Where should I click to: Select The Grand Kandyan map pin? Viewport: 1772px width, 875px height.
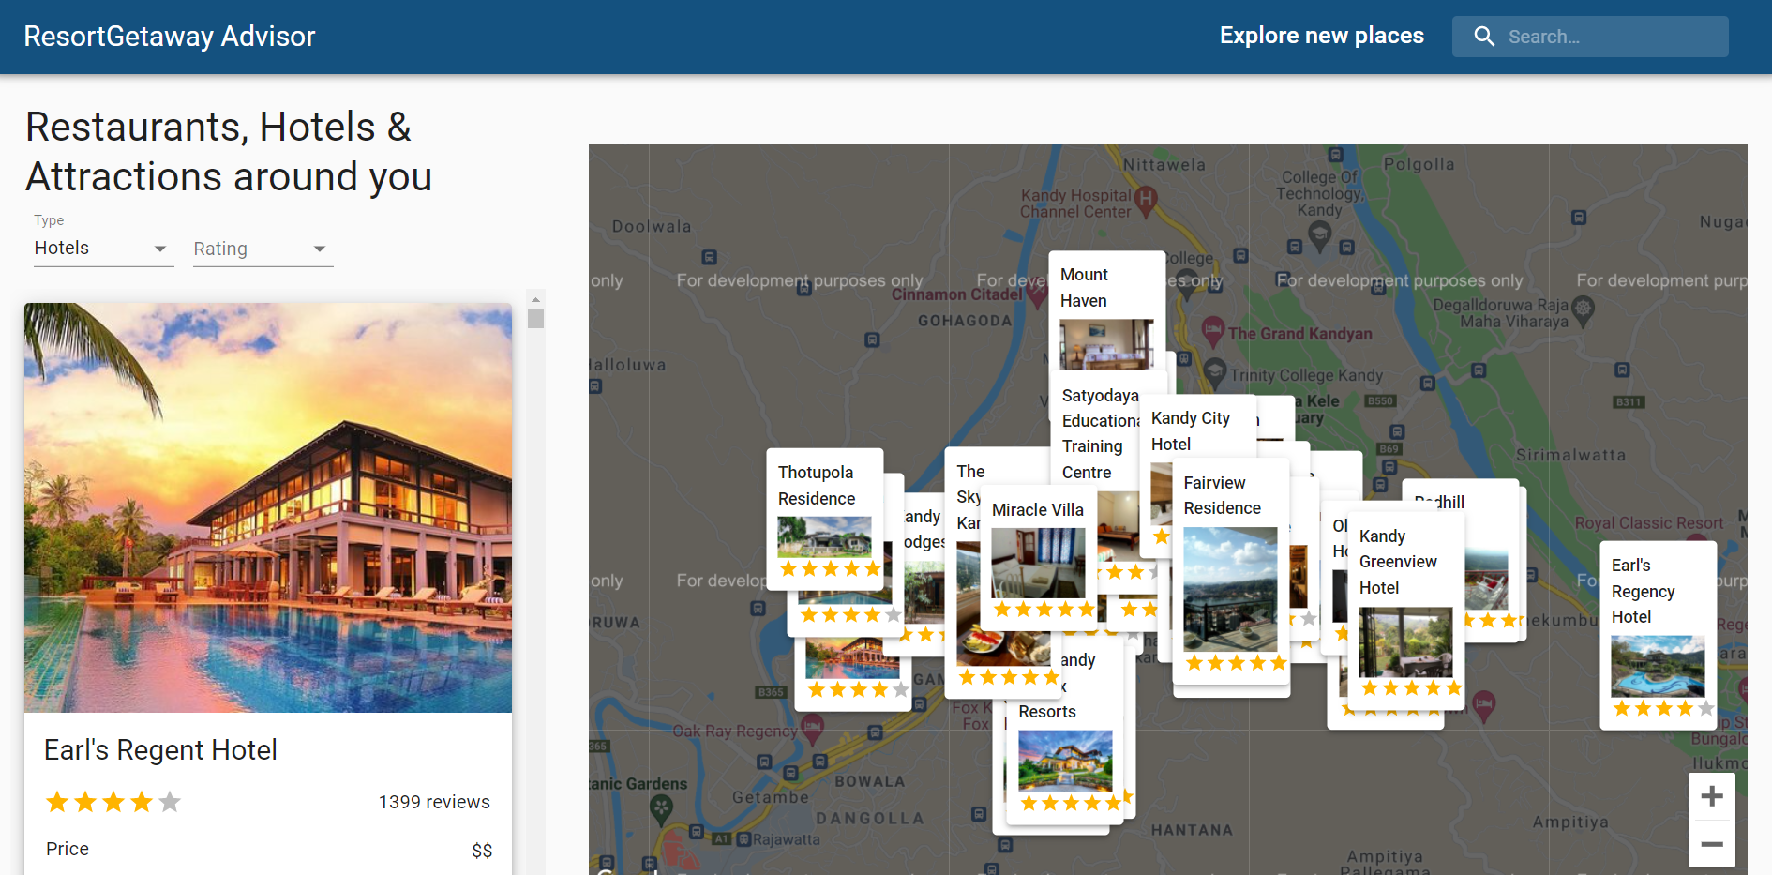pos(1212,330)
